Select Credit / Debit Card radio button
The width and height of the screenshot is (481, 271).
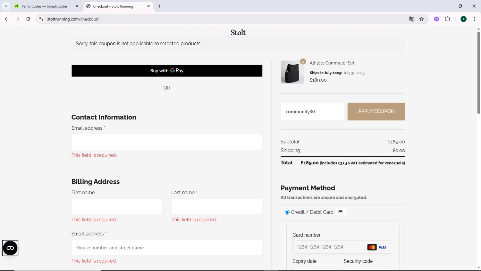point(287,212)
